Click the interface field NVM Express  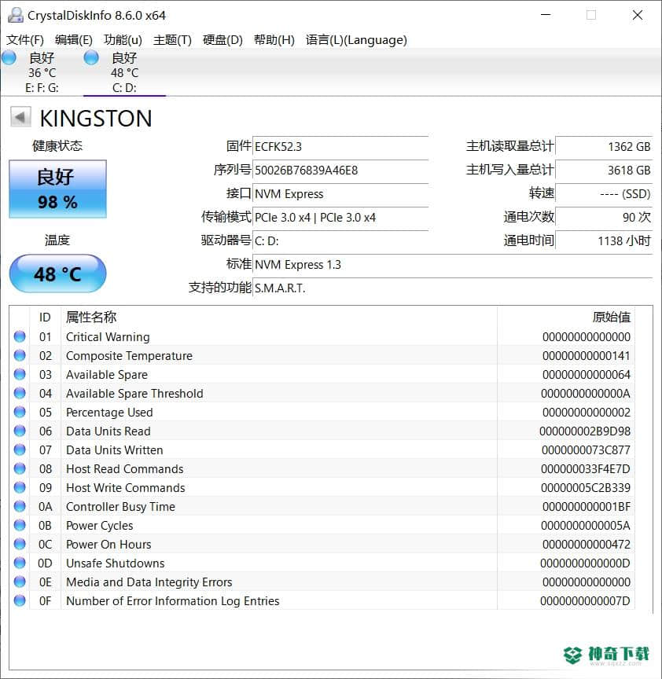340,193
